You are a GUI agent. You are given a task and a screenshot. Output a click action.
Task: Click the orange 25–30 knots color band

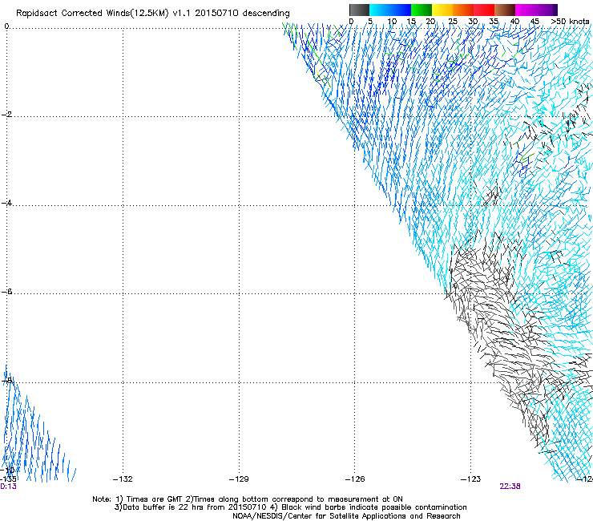463,10
